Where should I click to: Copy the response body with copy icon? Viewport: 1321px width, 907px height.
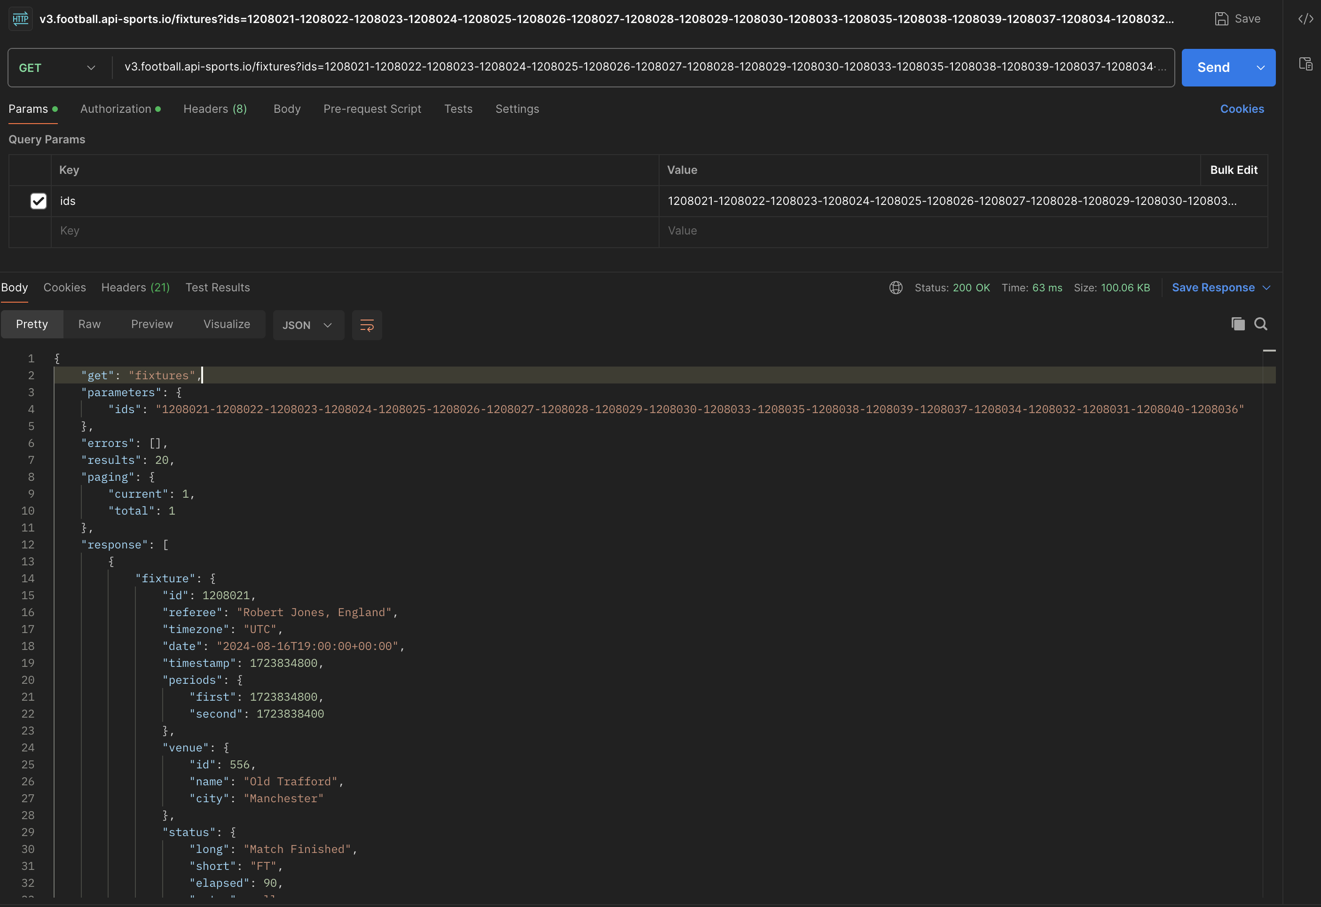(x=1237, y=324)
